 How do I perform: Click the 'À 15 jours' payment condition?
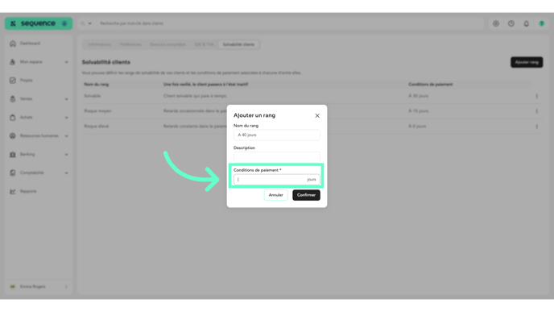tap(419, 111)
